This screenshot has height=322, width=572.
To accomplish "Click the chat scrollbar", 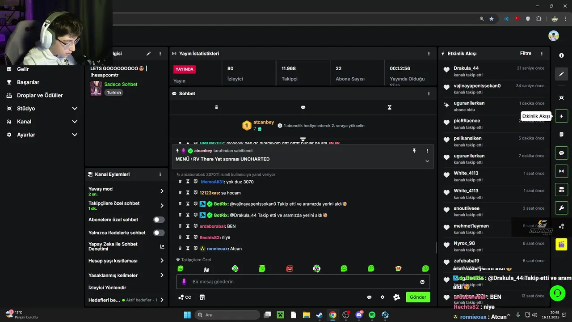I will tap(436, 247).
